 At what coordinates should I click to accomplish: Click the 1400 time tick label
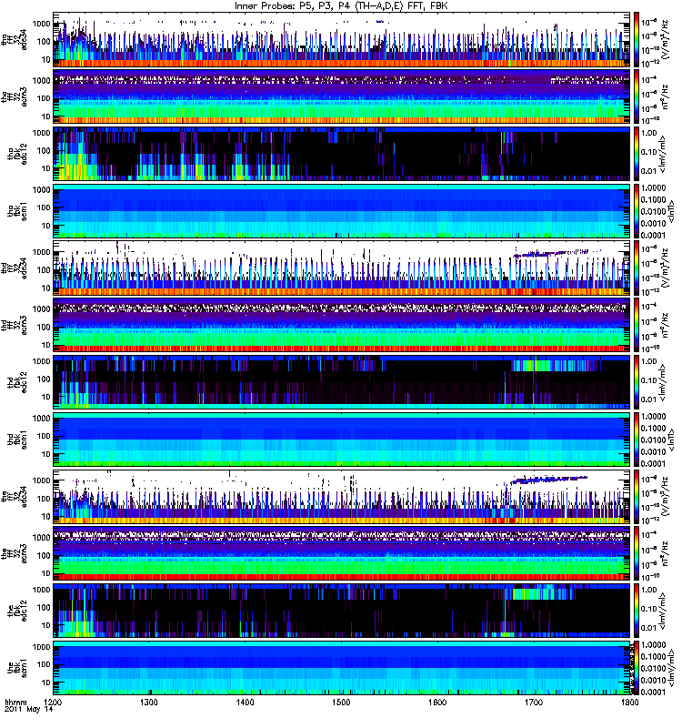pos(246,702)
